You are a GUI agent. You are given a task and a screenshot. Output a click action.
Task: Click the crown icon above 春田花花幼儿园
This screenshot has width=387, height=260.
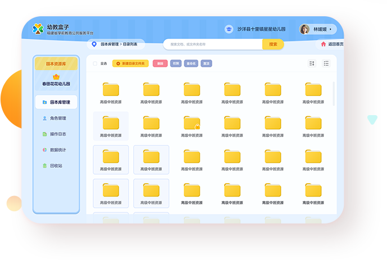tap(56, 76)
